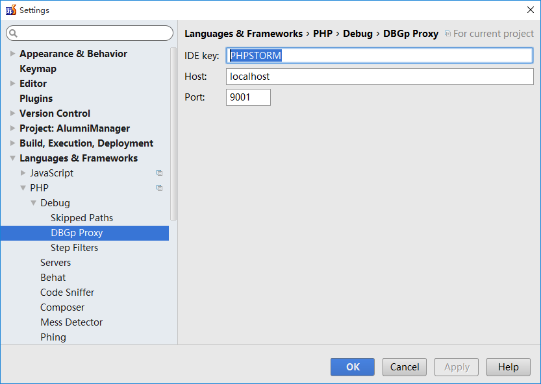Open the Behat settings page
This screenshot has height=384, width=541.
(53, 278)
